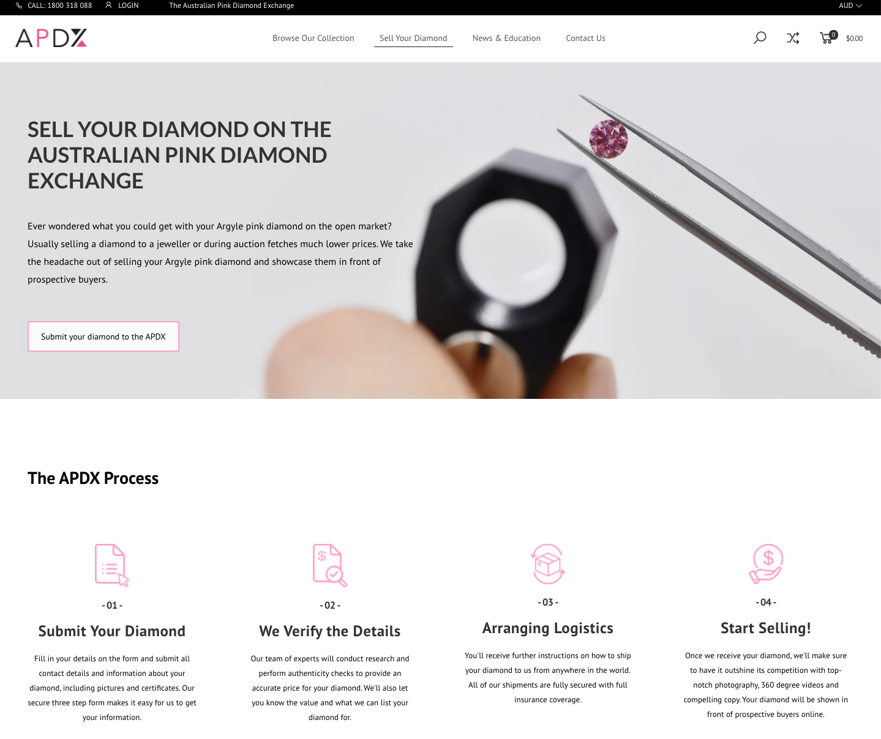Viewport: 881px width, 739px height.
Task: Click the phone icon beside call number
Action: coord(19,6)
